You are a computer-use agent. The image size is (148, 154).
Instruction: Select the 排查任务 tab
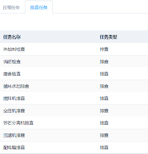39,8
